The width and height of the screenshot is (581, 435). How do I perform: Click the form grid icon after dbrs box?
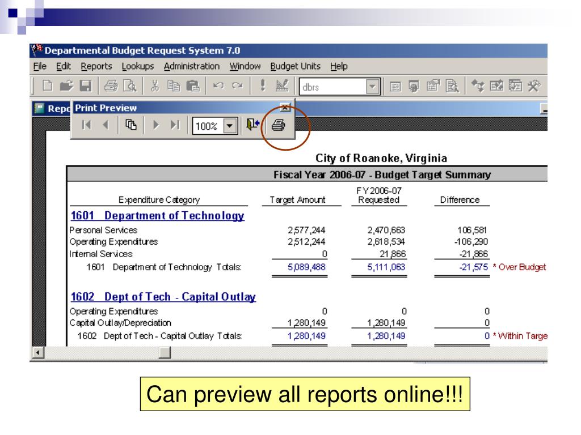click(395, 87)
